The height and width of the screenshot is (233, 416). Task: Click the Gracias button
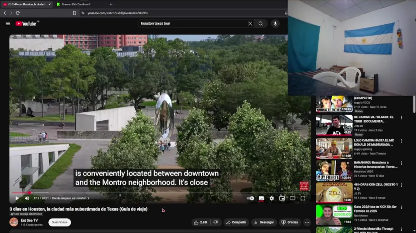[x=290, y=222]
